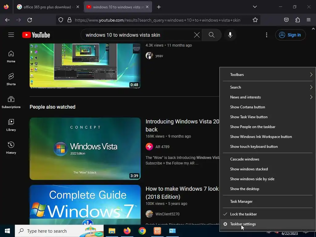Viewport: 316px width, 237px height.
Task: Click the YouTube search magnifier button
Action: 212,35
